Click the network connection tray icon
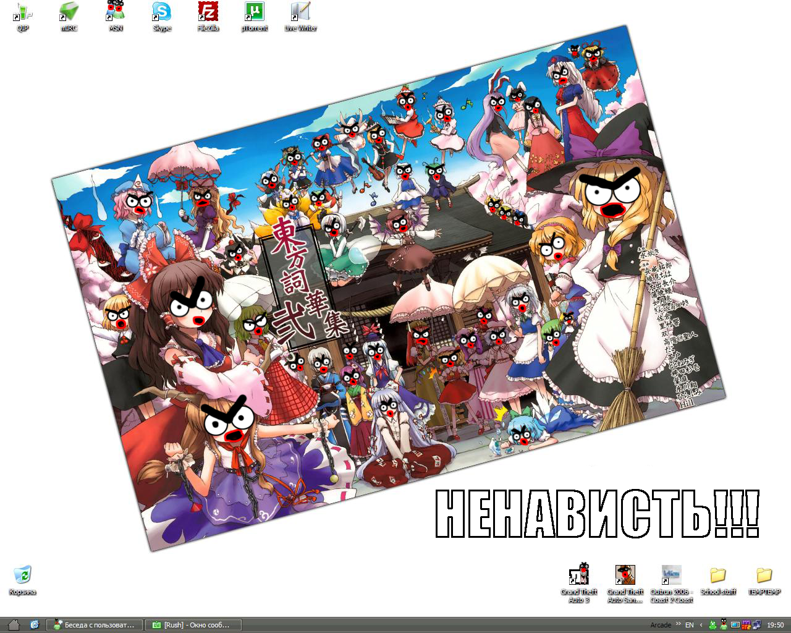 (x=757, y=625)
